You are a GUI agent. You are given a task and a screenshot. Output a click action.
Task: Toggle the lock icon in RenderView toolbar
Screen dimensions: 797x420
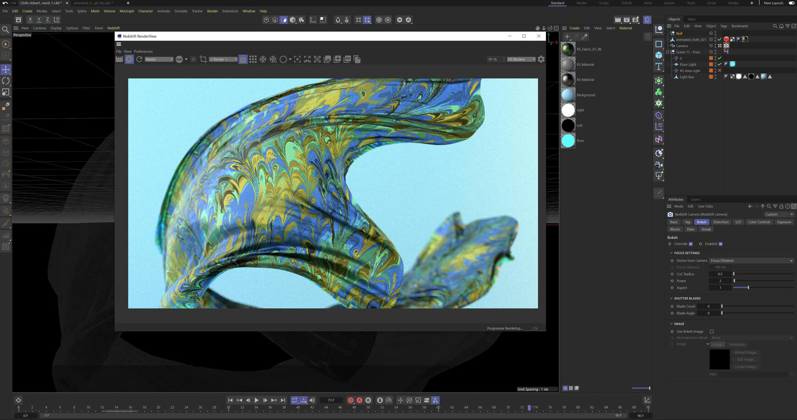click(x=243, y=59)
